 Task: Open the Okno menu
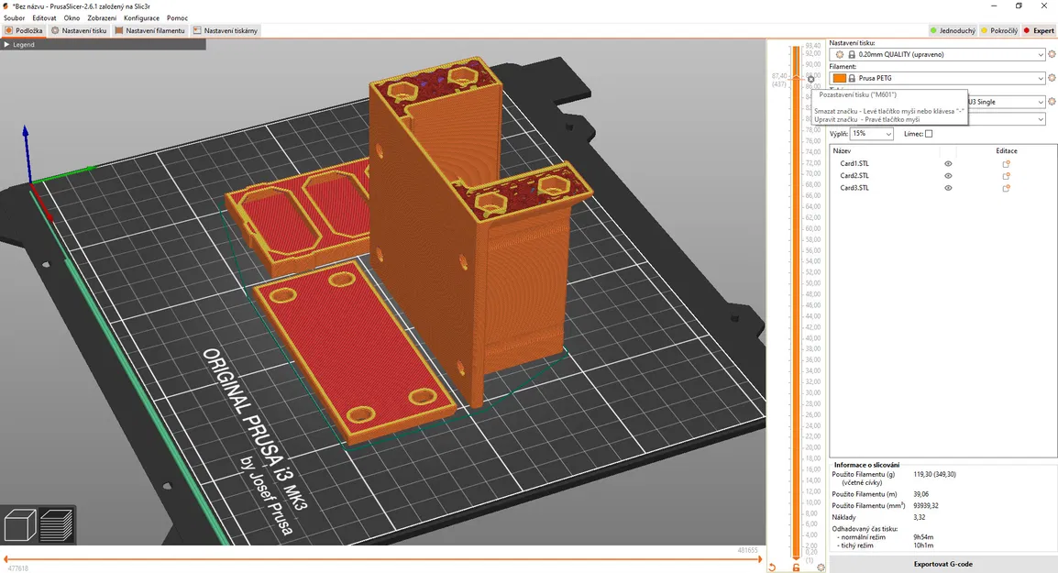pyautogui.click(x=72, y=18)
